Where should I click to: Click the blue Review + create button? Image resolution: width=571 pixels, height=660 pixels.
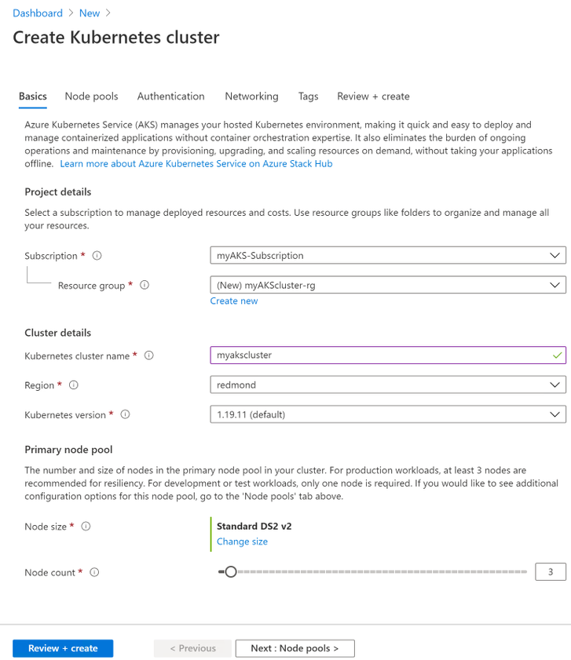point(63,648)
